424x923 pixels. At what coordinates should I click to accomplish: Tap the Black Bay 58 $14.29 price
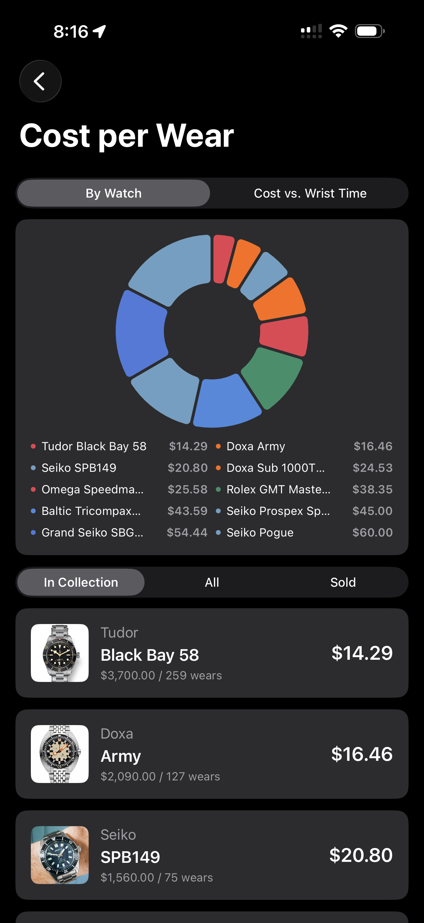[x=362, y=653]
